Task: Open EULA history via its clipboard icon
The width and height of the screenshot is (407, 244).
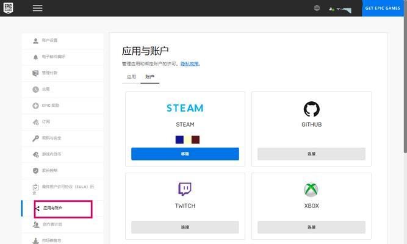Action: pos(35,187)
